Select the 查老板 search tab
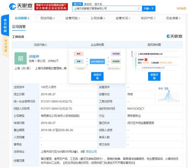Viewport: 188px width, 168px height. (x=88, y=4)
